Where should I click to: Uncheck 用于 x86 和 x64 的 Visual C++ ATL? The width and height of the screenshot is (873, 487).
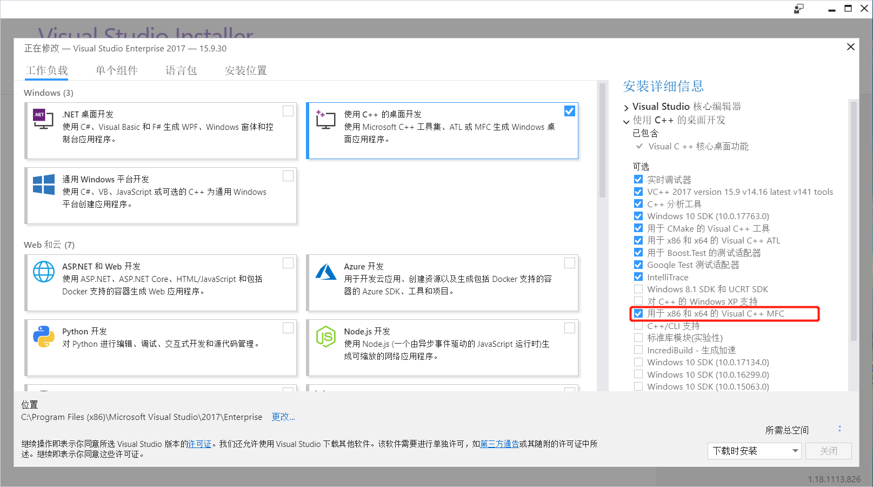(x=638, y=240)
